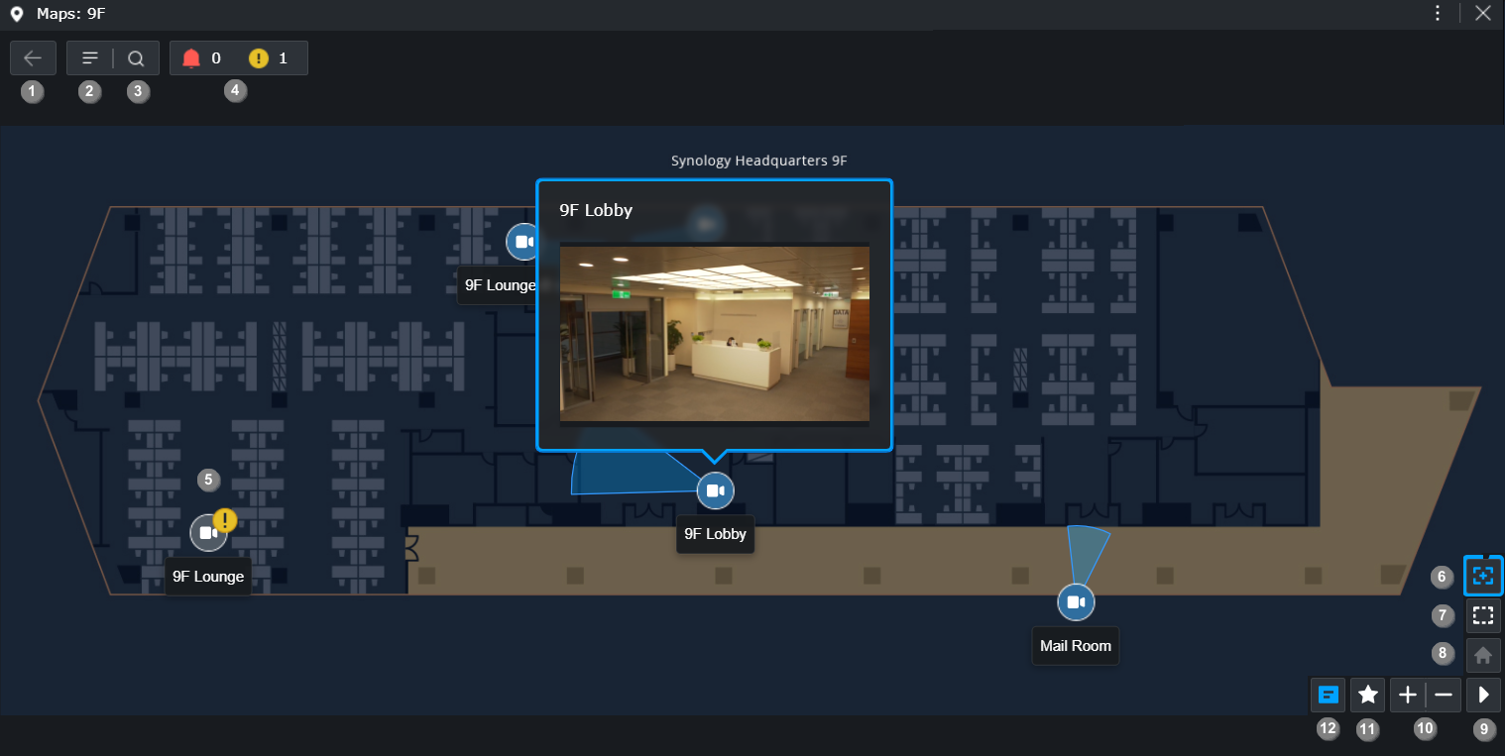The width and height of the screenshot is (1505, 756).
Task: Open the map search magnifier
Action: pyautogui.click(x=137, y=57)
